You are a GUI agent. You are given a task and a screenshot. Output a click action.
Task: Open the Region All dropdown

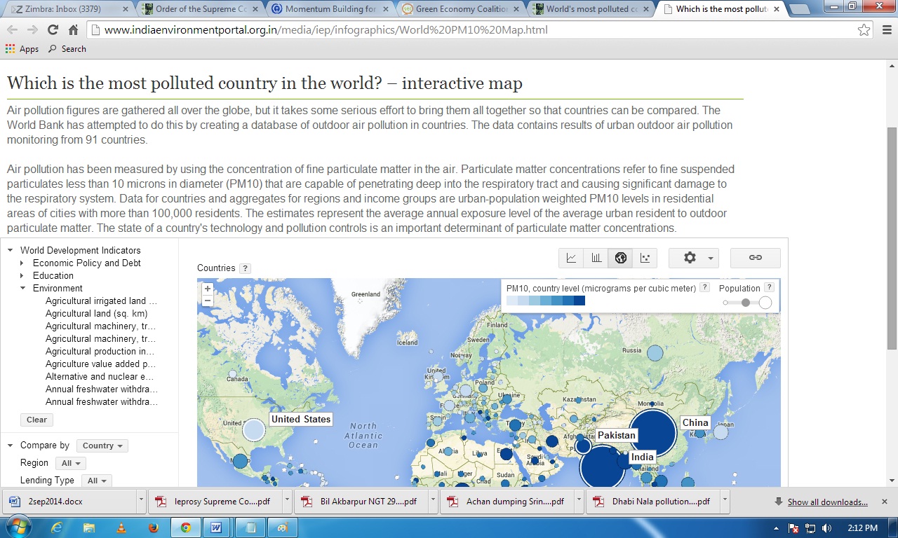click(70, 463)
